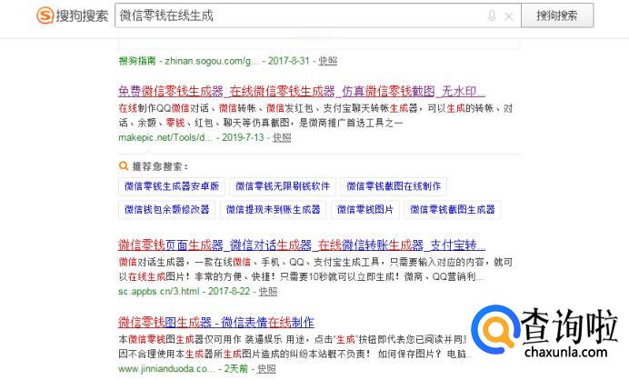Click the Sogou logo icon
The image size is (629, 380).
tap(45, 15)
